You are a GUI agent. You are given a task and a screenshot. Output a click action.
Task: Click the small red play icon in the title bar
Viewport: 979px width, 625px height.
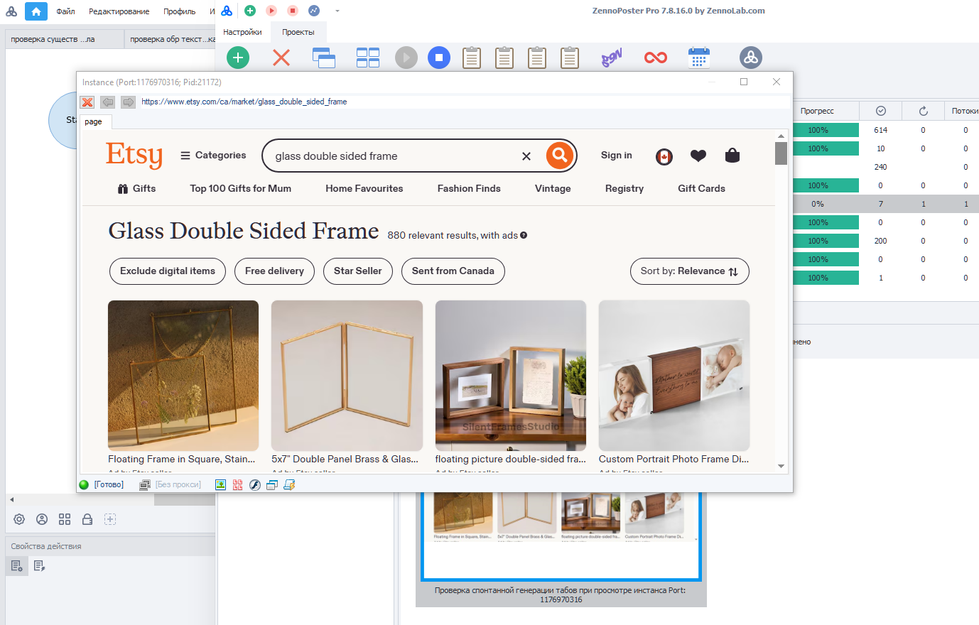click(271, 11)
